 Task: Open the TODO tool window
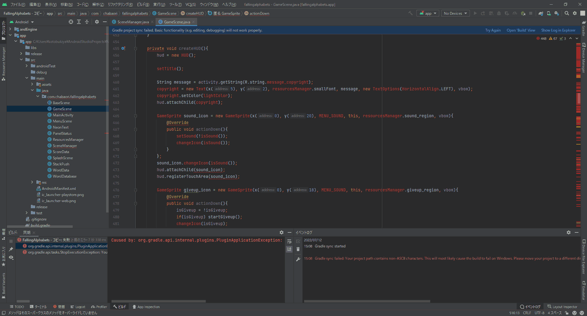[x=16, y=307]
